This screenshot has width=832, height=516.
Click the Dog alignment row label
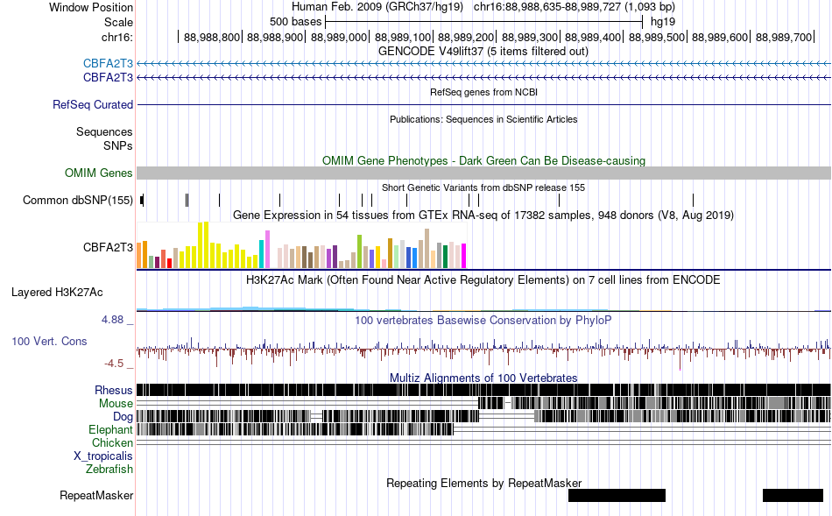(x=123, y=417)
